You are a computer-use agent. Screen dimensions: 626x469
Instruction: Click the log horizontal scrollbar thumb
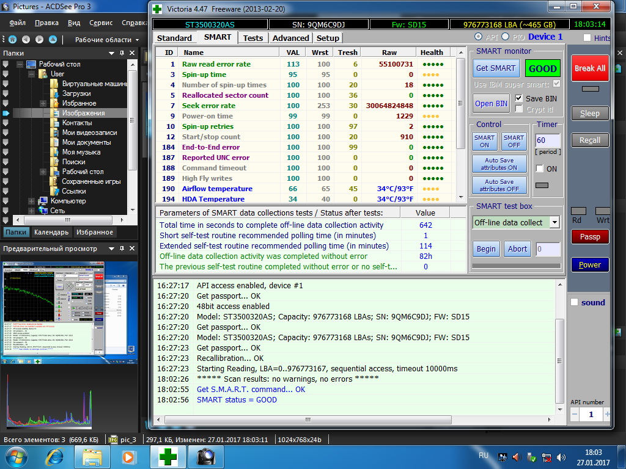pyautogui.click(x=308, y=420)
